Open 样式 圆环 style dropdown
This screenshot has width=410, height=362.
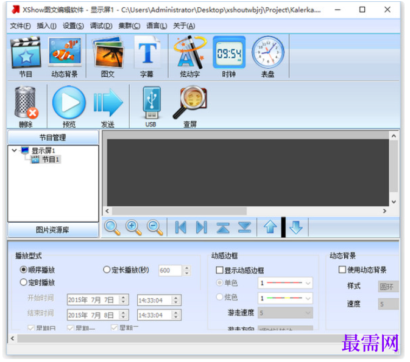tap(389, 287)
